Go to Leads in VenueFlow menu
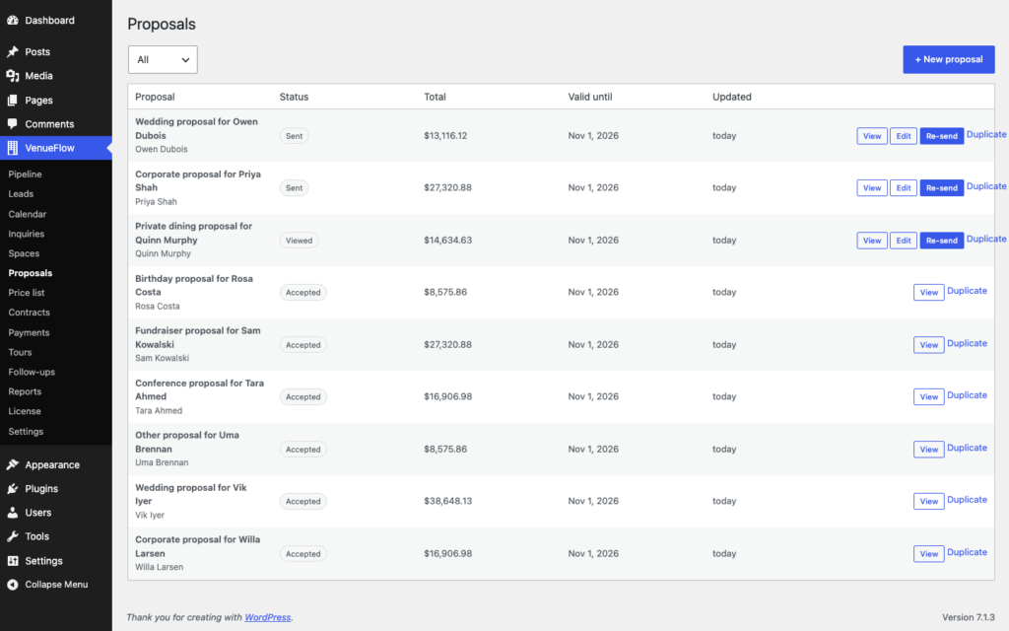The height and width of the screenshot is (631, 1009). [21, 194]
